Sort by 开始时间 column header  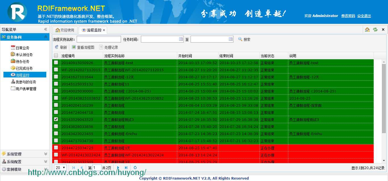[198, 56]
